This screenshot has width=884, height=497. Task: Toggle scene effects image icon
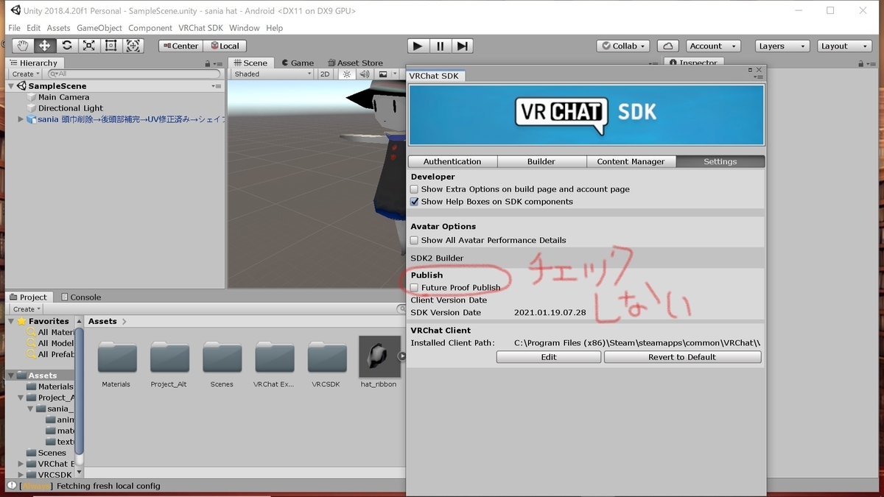(x=383, y=74)
